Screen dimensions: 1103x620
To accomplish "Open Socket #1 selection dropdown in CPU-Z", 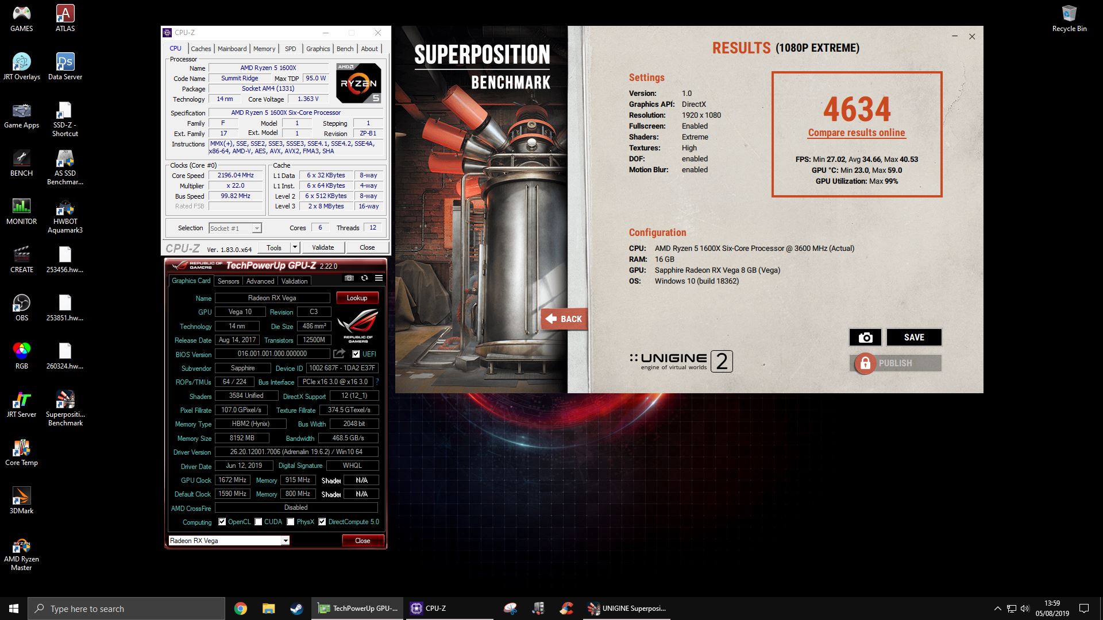I will [x=236, y=228].
